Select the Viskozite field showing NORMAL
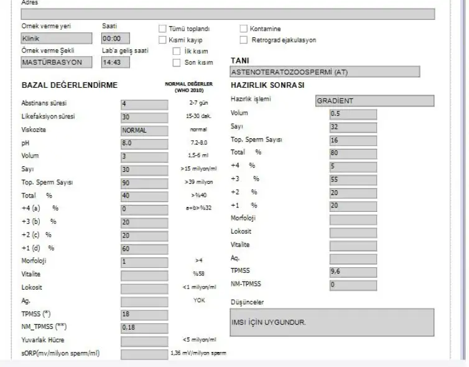The image size is (469, 367). pos(144,131)
